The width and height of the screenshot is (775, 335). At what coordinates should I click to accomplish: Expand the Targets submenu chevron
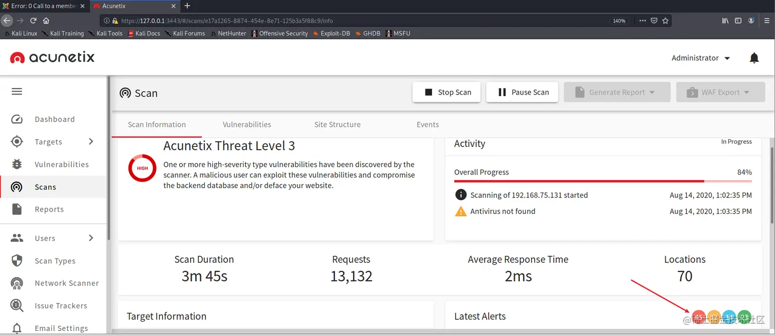91,141
